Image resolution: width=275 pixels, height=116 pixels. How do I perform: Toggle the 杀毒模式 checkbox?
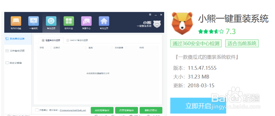37,110
